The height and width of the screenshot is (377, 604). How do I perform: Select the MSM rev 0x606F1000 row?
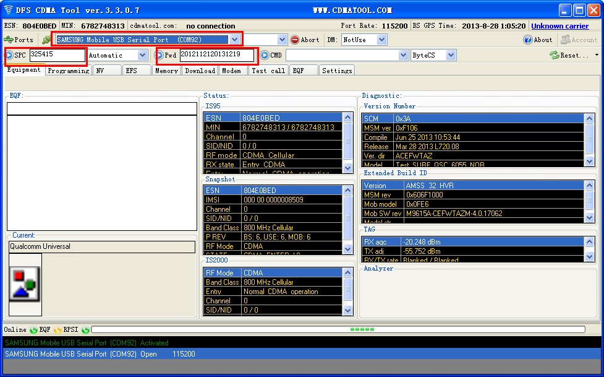pos(473,194)
